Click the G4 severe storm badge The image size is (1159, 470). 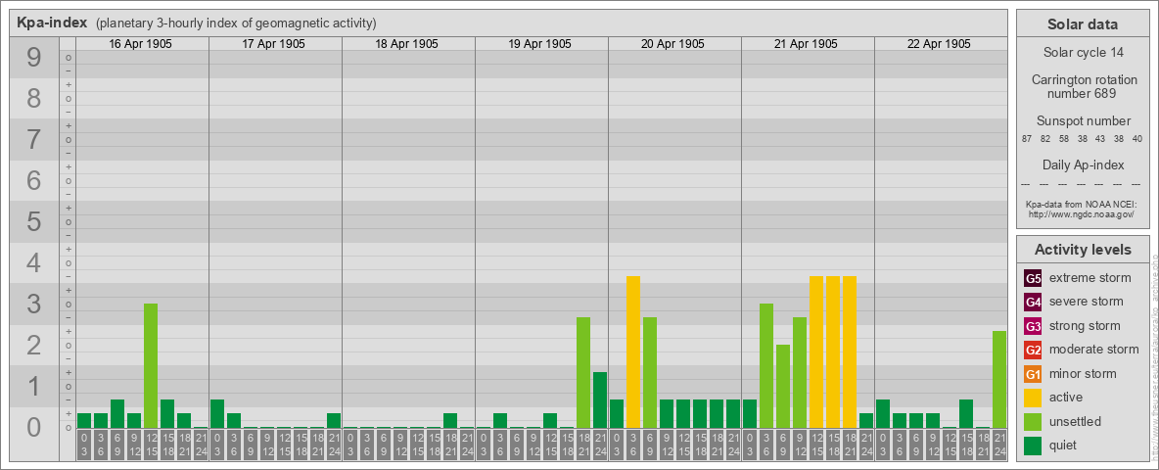click(x=1033, y=302)
